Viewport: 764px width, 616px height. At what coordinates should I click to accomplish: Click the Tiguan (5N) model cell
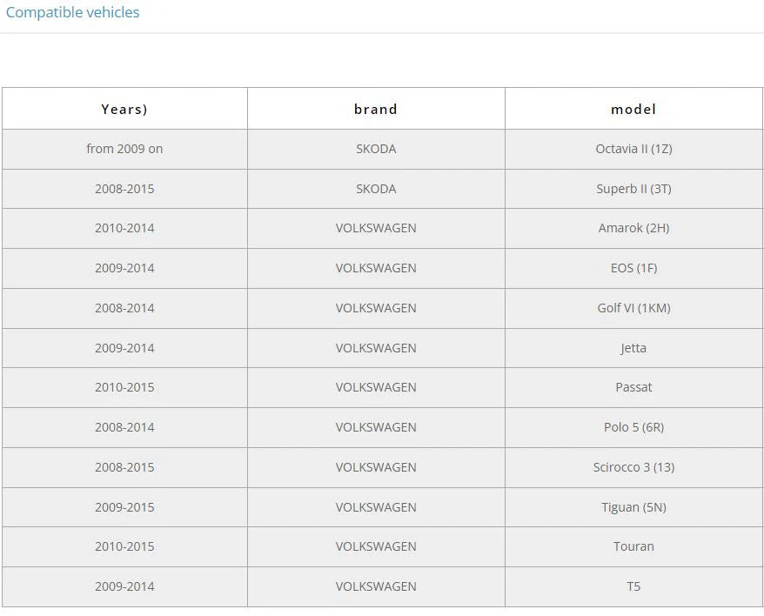click(633, 507)
